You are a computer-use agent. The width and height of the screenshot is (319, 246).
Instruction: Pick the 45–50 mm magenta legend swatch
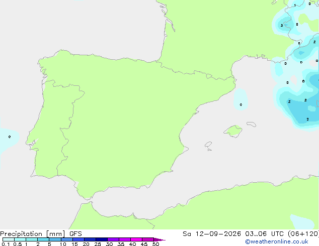pos(148,239)
